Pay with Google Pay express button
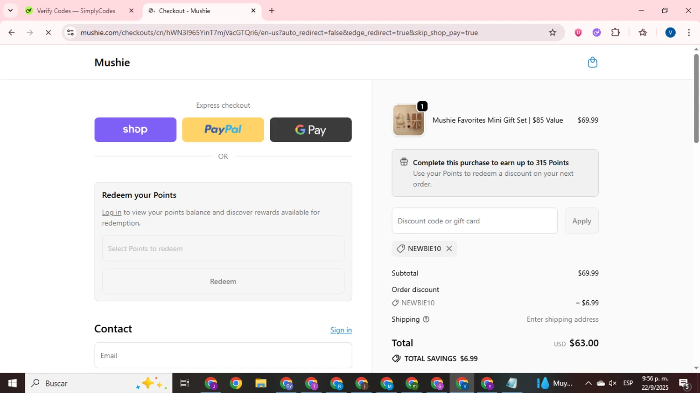Screen dimensions: 700x393 click(311, 130)
